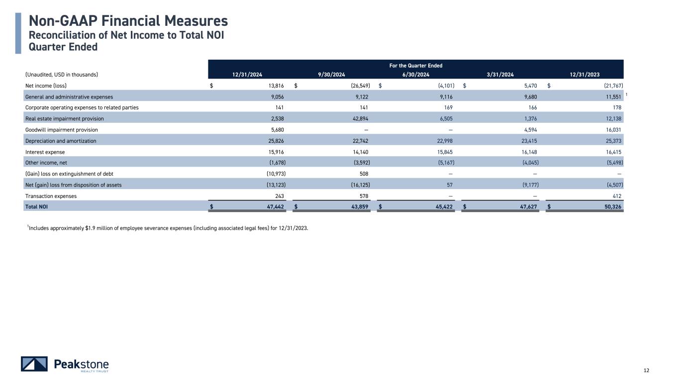Click the 'For the Quarter Ended' header
Viewport: 679px width, 382px height.
pos(416,66)
